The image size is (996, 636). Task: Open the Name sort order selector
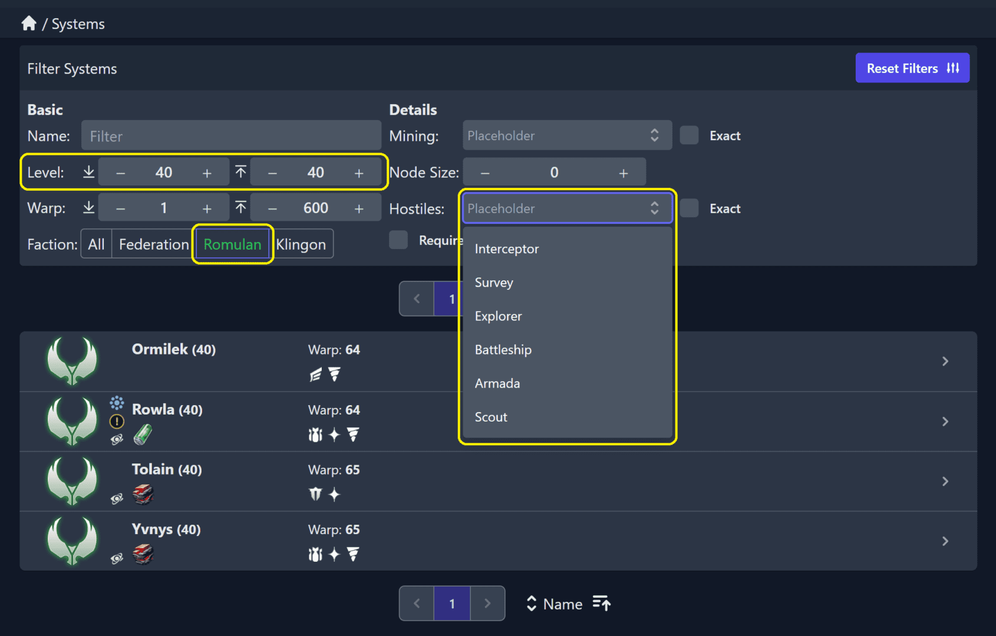pyautogui.click(x=554, y=604)
